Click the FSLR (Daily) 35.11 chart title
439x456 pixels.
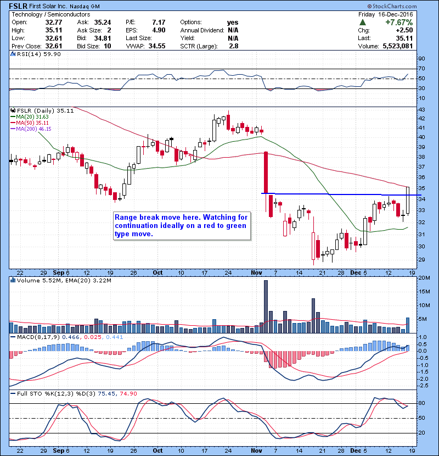point(46,110)
